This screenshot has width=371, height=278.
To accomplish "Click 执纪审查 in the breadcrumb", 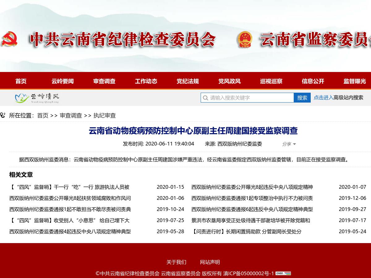I will [x=104, y=116].
